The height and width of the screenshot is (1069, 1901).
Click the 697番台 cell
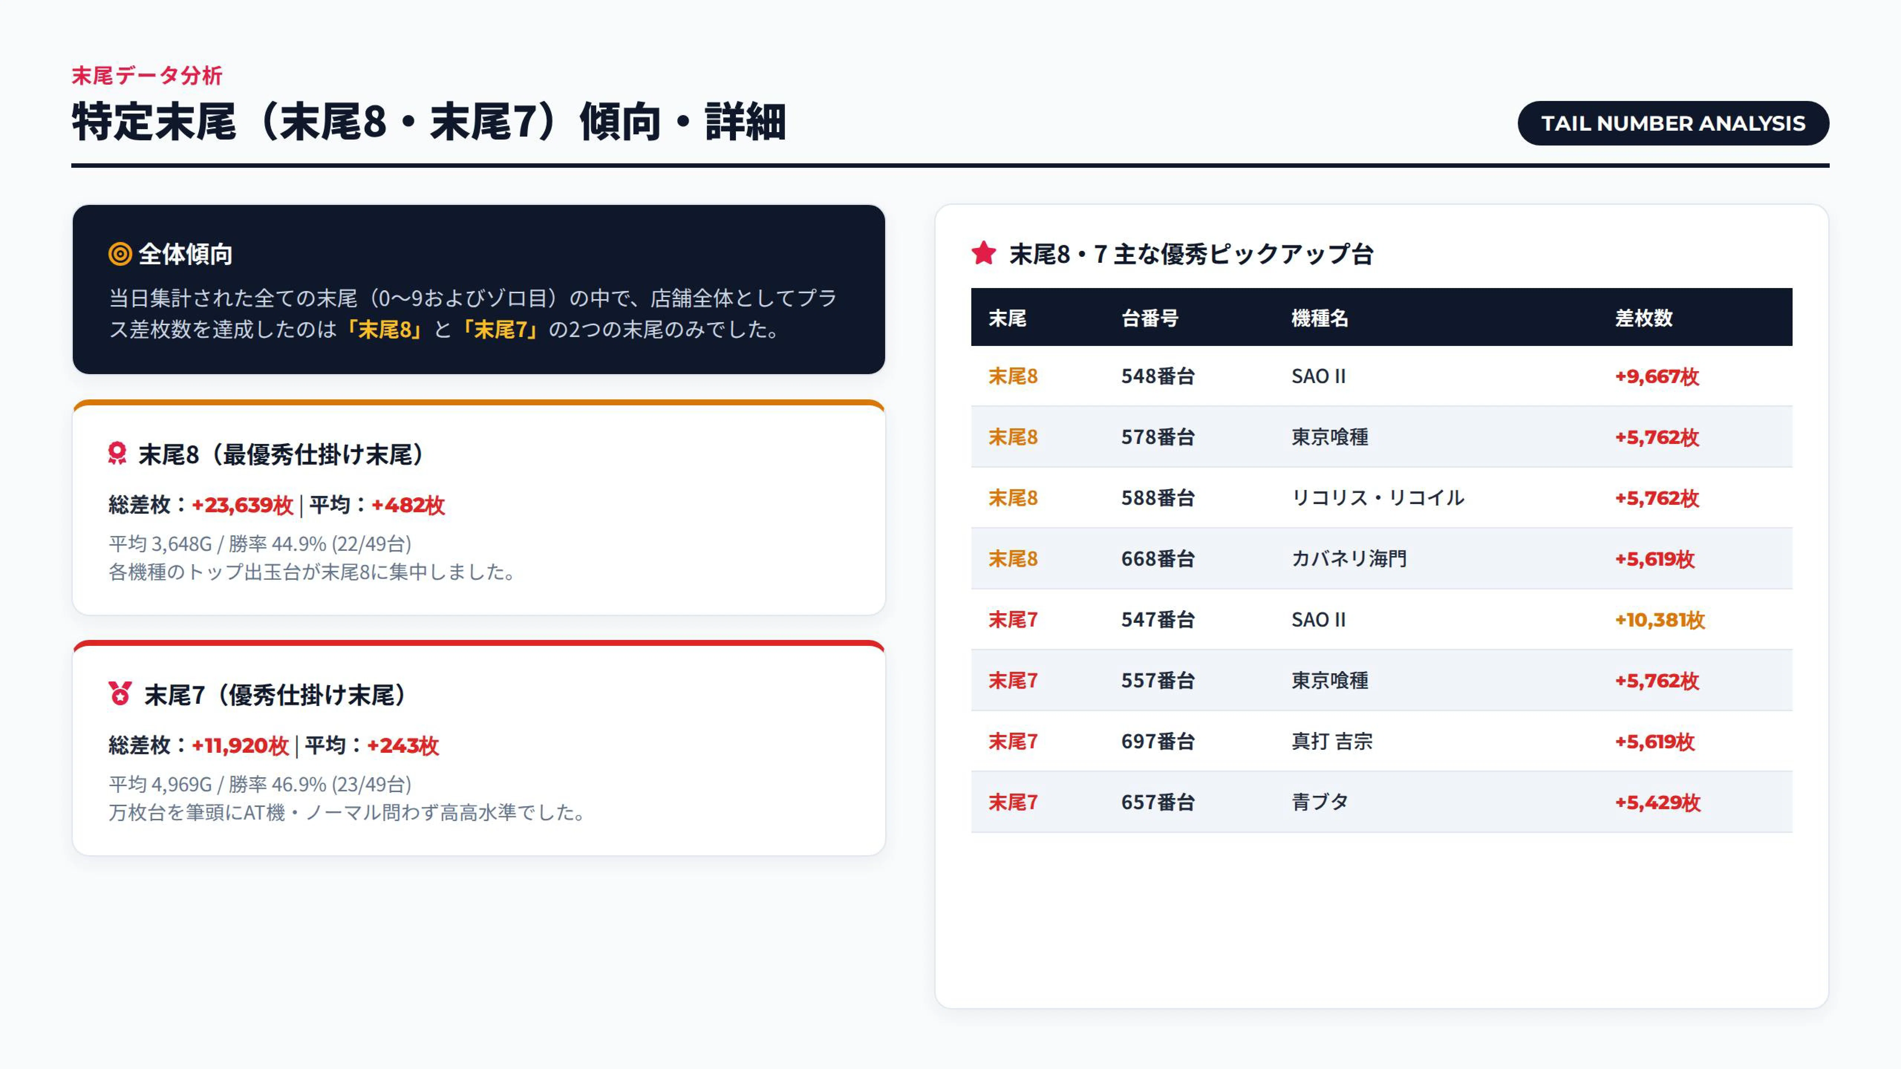click(x=1158, y=742)
